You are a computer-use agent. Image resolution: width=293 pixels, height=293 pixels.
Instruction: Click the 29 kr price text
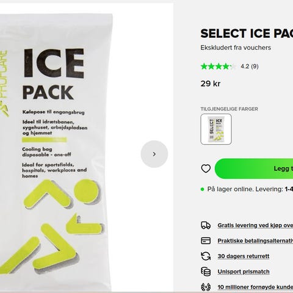tap(211, 84)
